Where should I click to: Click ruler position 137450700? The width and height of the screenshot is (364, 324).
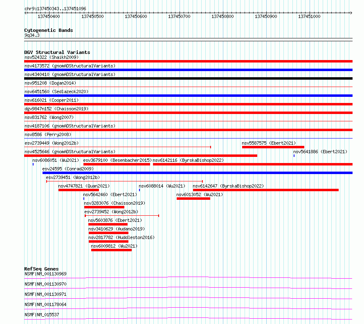(x=179, y=16)
